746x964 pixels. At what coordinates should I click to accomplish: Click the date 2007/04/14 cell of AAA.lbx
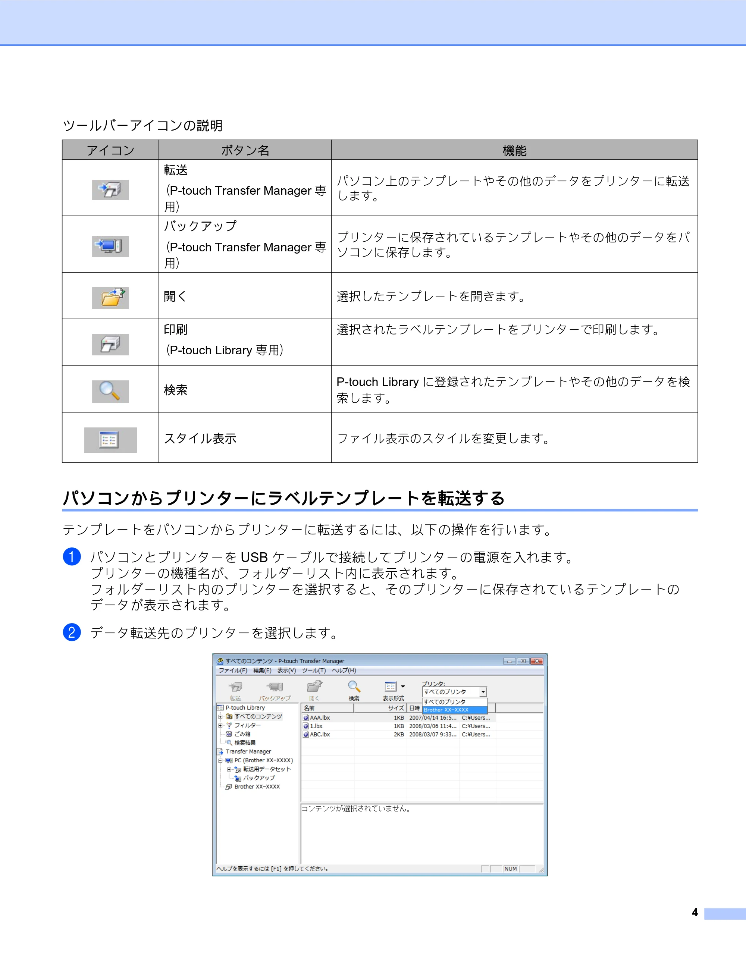tap(433, 718)
